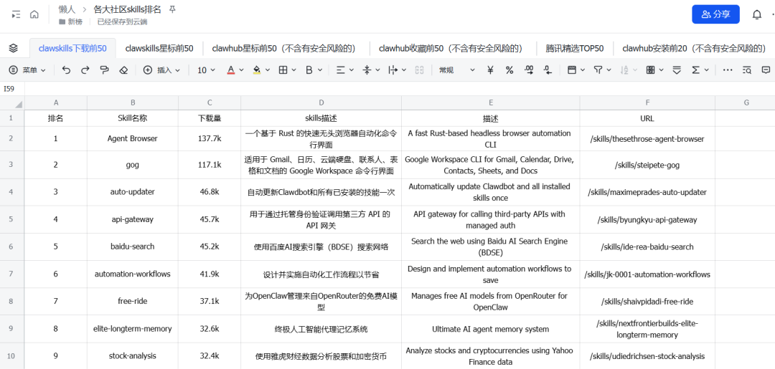Click the blue 分享 share button
Viewport: 775px width, 369px height.
[x=715, y=14]
